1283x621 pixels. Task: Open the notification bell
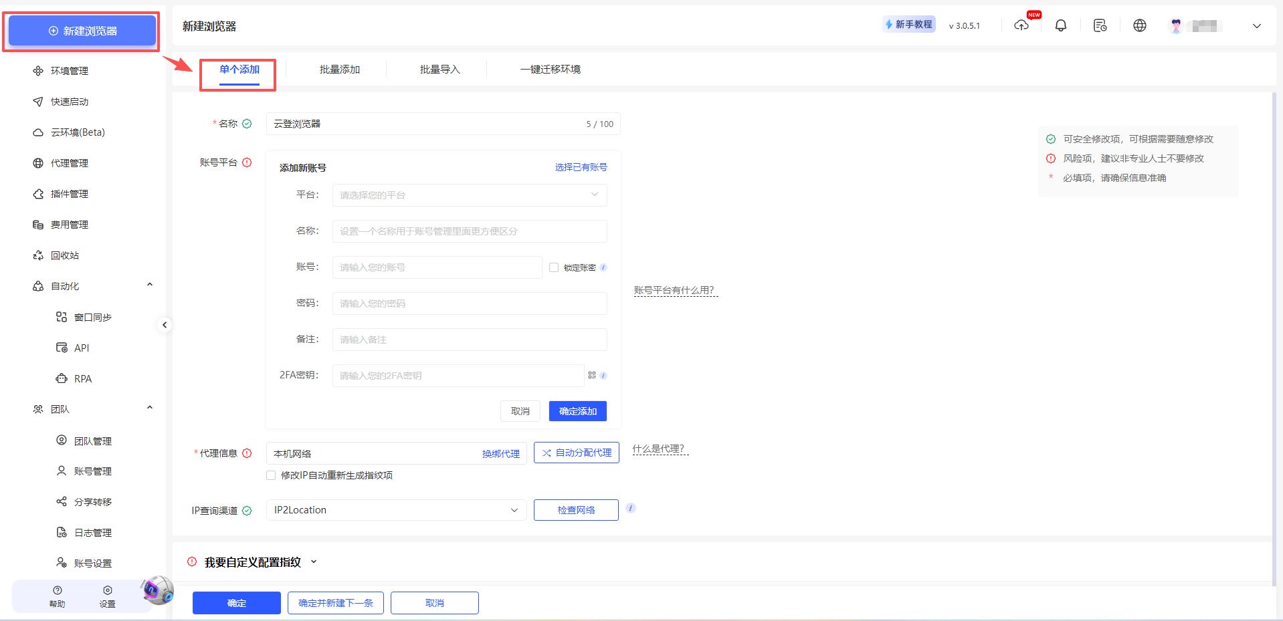point(1060,25)
